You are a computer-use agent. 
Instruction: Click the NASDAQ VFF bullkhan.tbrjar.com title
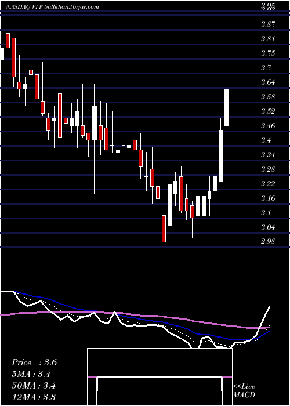[x=52, y=7]
